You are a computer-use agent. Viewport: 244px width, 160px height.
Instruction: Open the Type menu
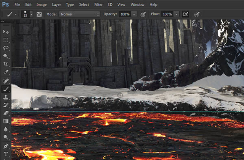[70, 5]
